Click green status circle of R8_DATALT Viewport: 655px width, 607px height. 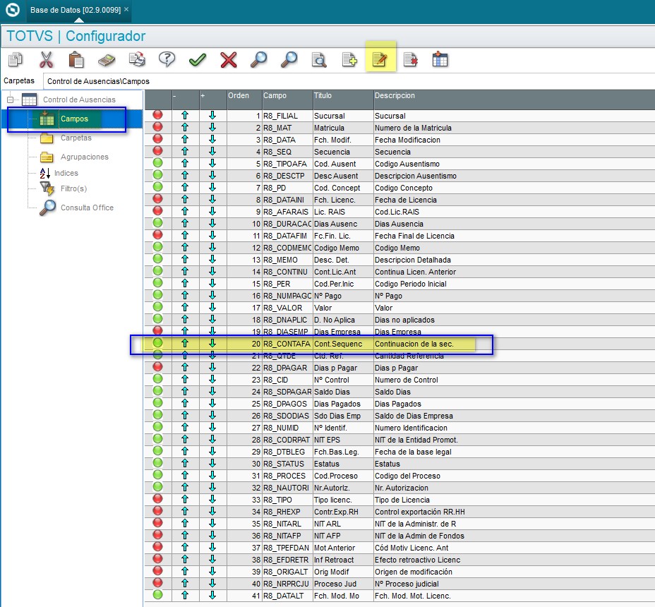(x=157, y=594)
